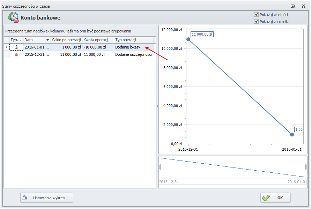Screen dimensions: 311x209
Task: Click the clock deposit icon in first row
Action: (16, 47)
